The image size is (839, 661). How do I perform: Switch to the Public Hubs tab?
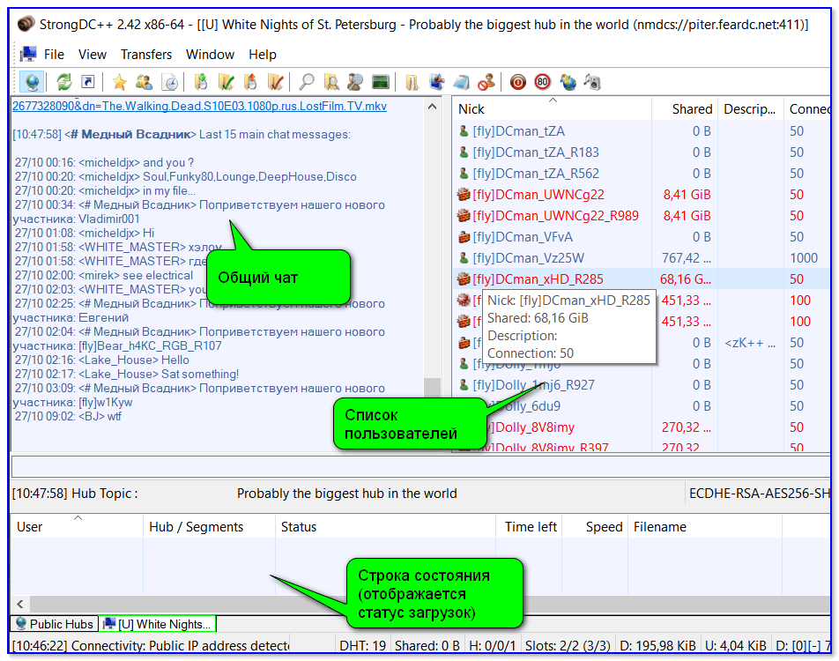pos(54,624)
